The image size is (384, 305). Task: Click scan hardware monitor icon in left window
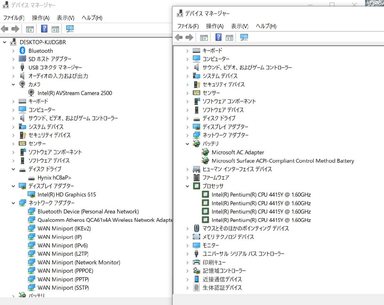coord(70,29)
